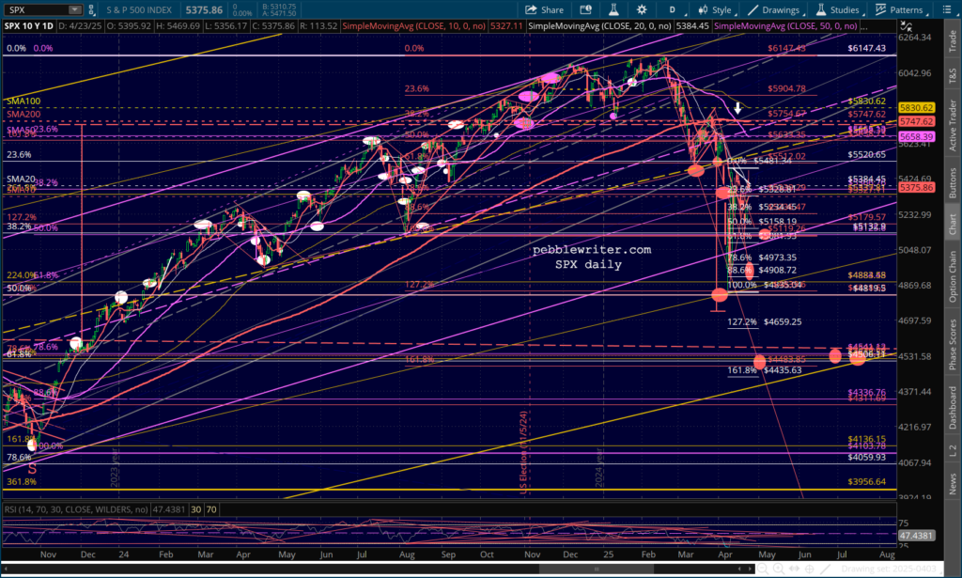
Task: Click the Share chart button
Action: (x=544, y=9)
